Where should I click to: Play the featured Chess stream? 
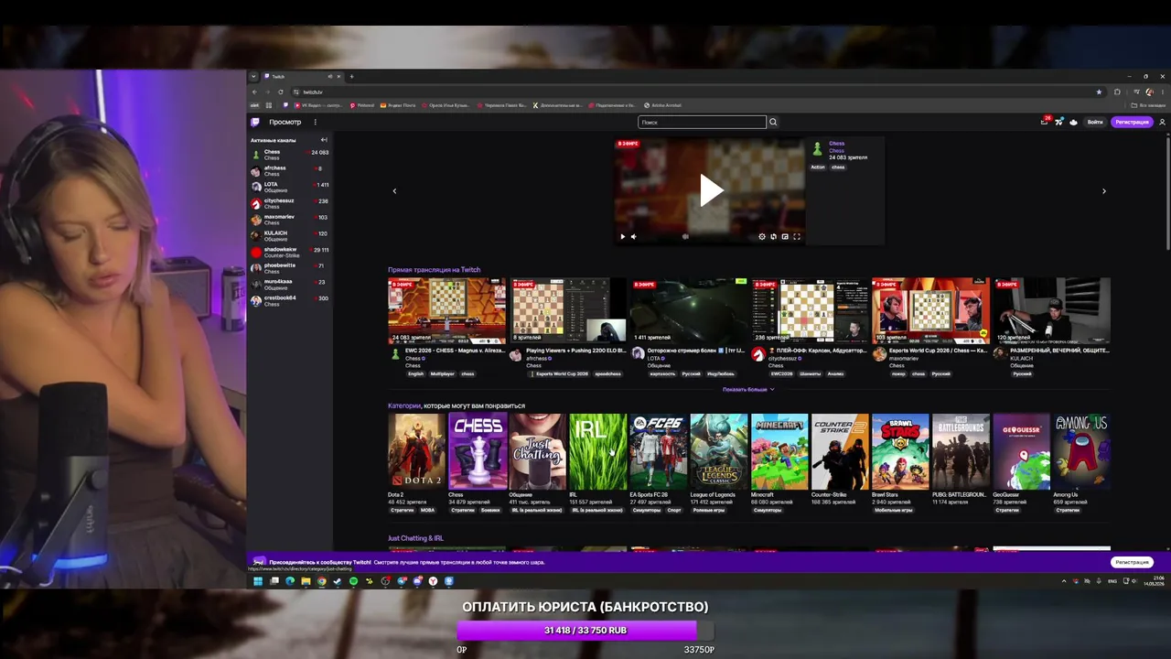click(x=711, y=190)
